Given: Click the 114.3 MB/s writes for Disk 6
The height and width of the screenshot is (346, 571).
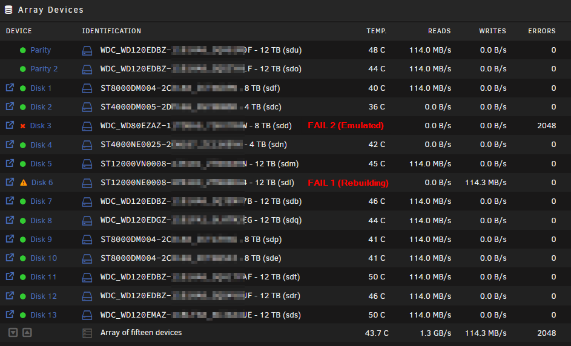Looking at the screenshot, I should click(486, 183).
